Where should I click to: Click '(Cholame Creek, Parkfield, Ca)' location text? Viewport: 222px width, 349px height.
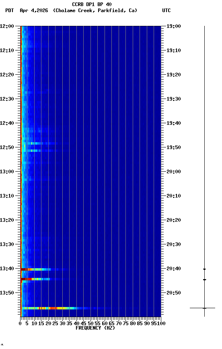pos(95,11)
